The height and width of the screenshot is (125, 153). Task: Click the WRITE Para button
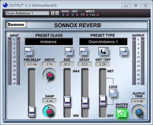tap(98, 15)
